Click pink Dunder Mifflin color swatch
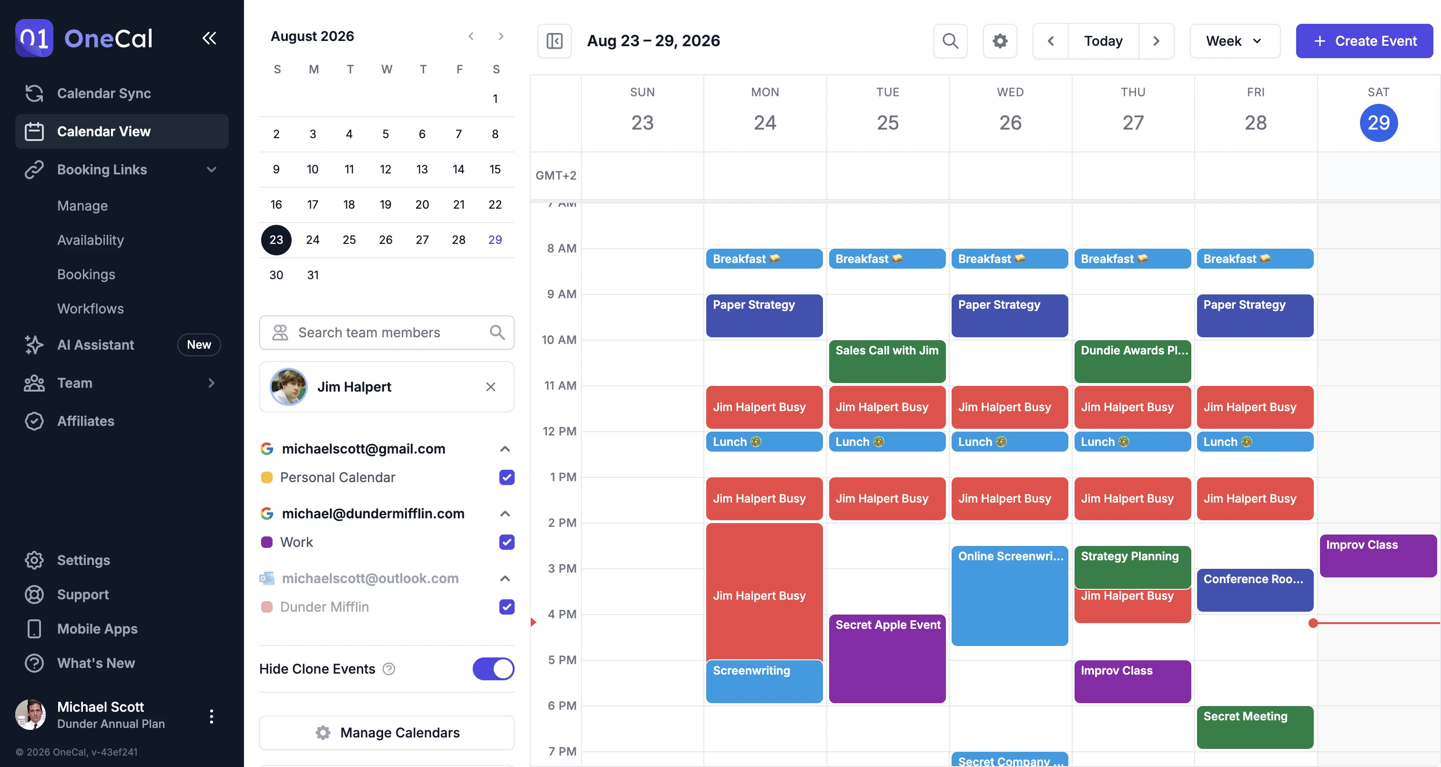The height and width of the screenshot is (767, 1441). (267, 607)
